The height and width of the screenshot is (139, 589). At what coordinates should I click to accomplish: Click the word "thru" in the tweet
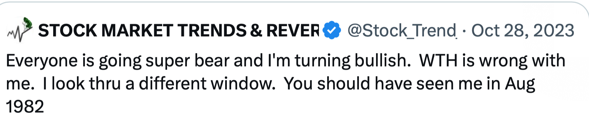click(x=105, y=84)
